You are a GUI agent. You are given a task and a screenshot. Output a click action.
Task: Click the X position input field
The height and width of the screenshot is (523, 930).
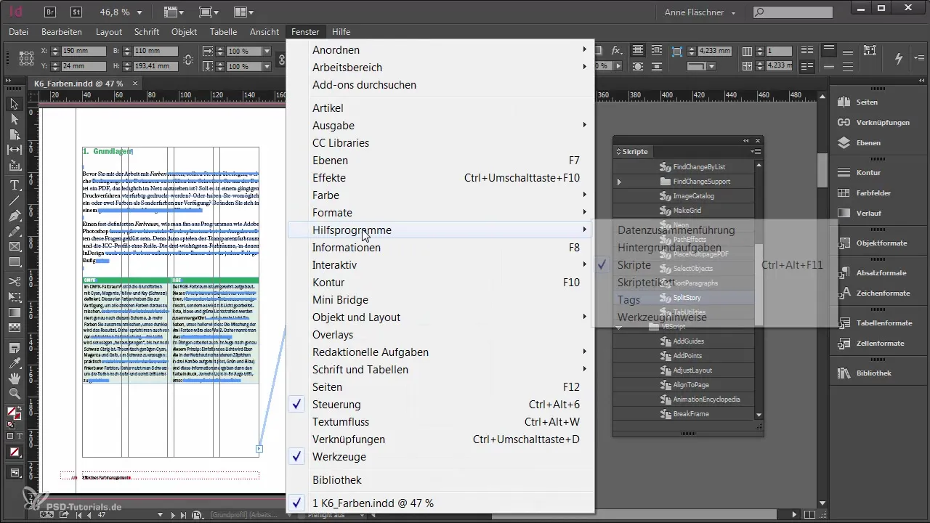pos(86,52)
